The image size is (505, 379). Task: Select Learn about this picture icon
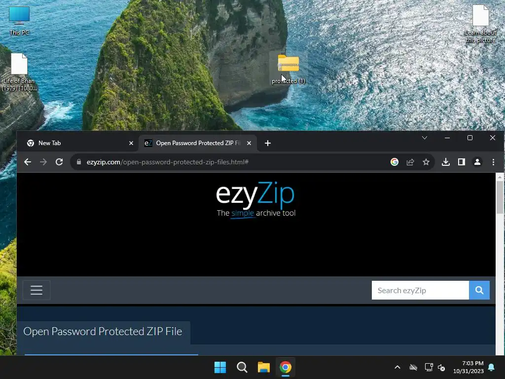(x=480, y=24)
